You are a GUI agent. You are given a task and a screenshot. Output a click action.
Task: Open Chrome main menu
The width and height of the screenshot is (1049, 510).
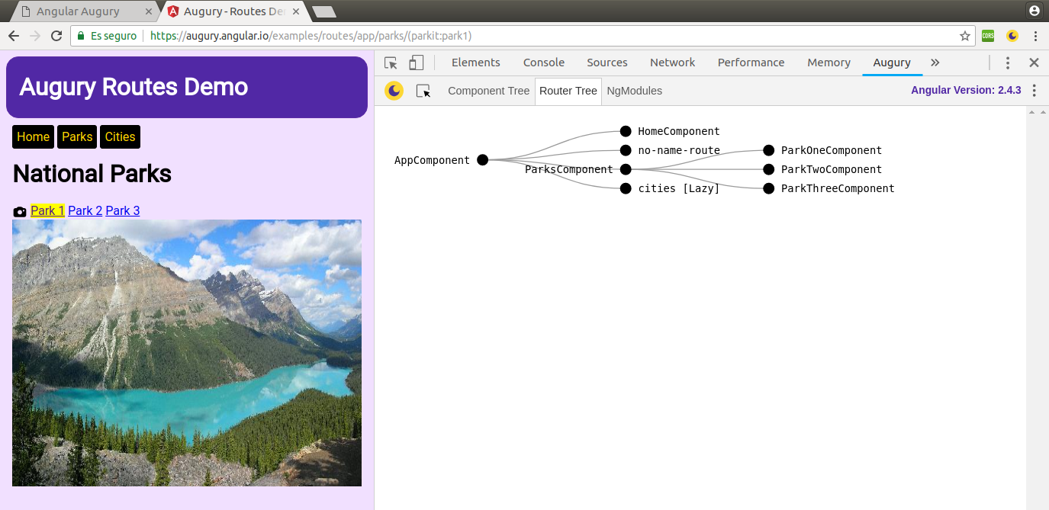(1035, 36)
